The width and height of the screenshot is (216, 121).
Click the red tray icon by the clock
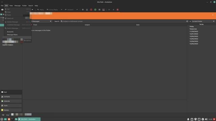pyautogui.click(x=214, y=119)
